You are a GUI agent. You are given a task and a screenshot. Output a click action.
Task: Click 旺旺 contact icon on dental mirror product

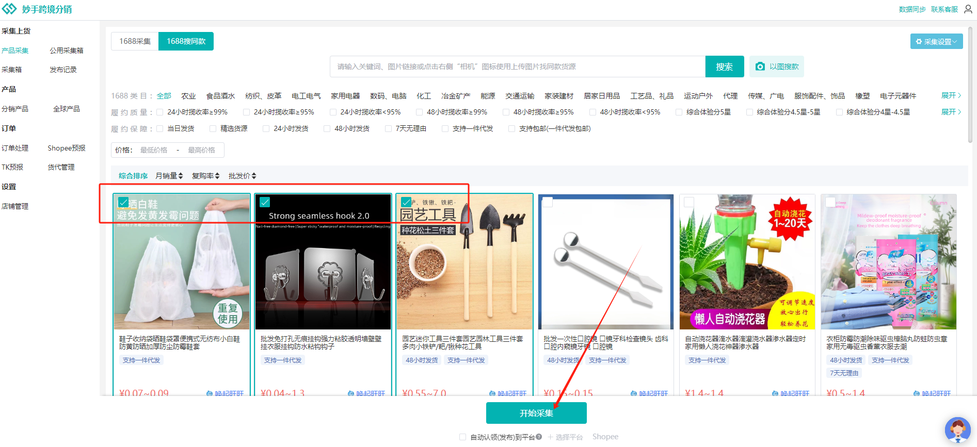pyautogui.click(x=634, y=393)
